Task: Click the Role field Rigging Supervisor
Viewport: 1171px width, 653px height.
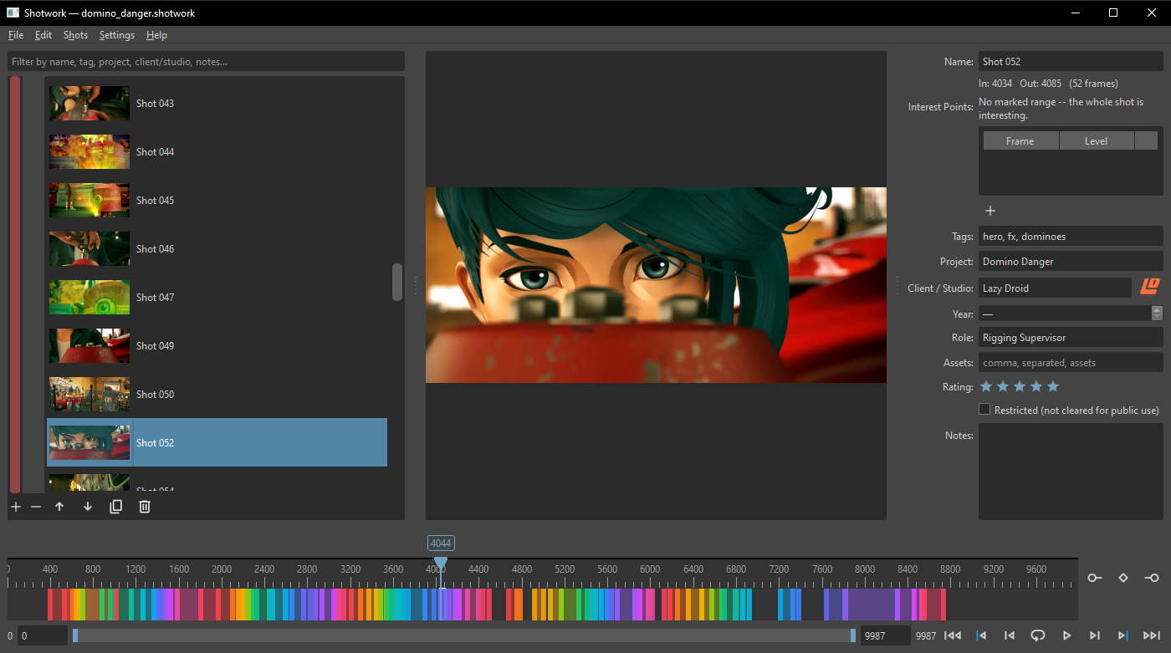Action: 1071,338
